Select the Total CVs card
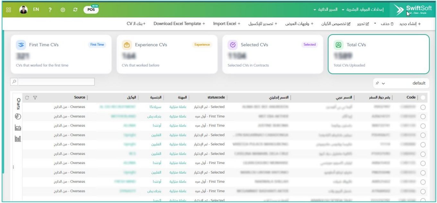The width and height of the screenshot is (437, 203). [379, 54]
